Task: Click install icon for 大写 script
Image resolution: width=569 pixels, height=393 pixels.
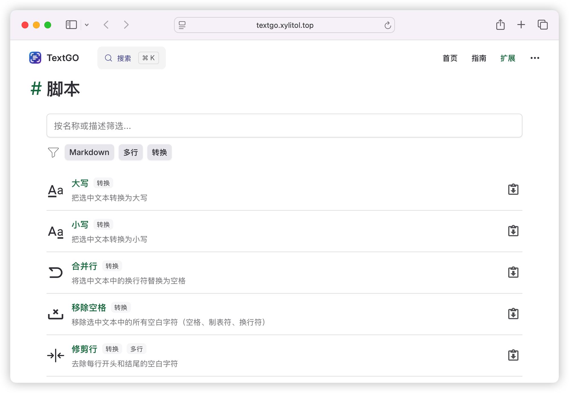Action: pos(513,190)
